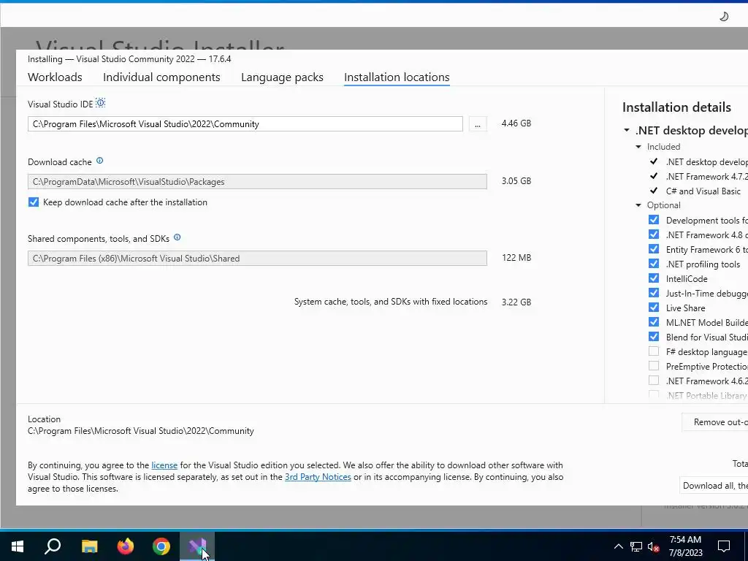Launch Firefox from taskbar
The height and width of the screenshot is (561, 748).
(x=126, y=546)
